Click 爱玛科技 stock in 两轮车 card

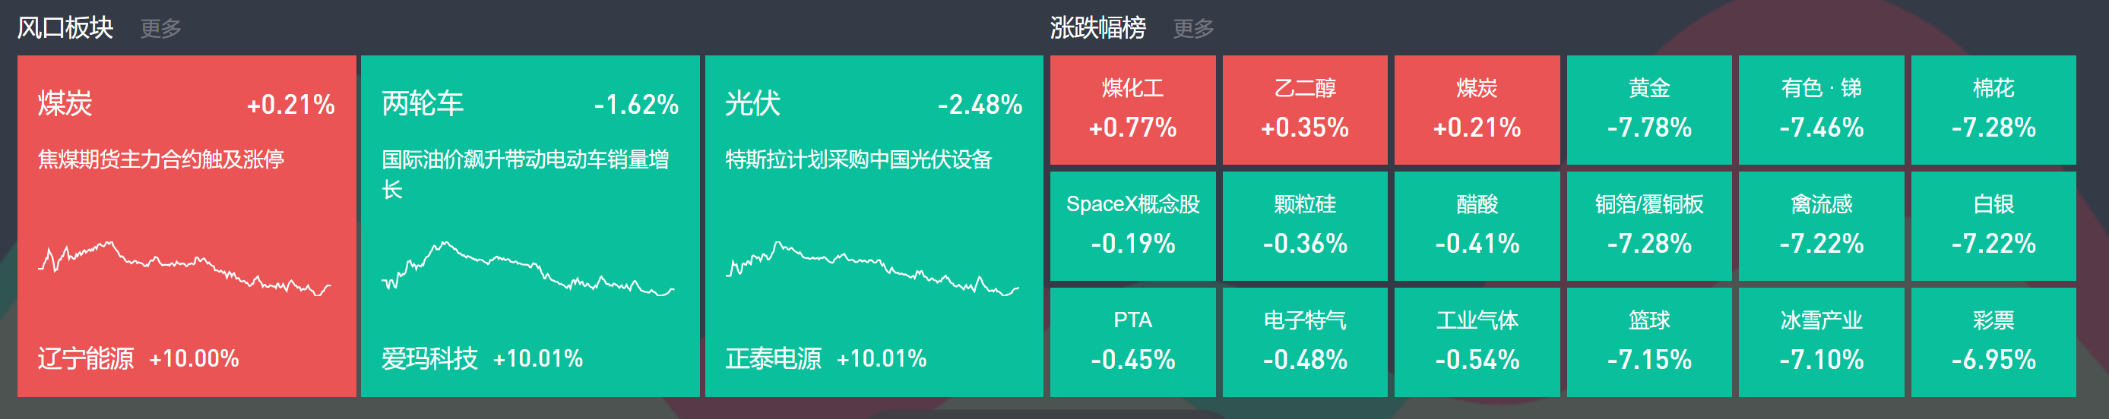[430, 358]
